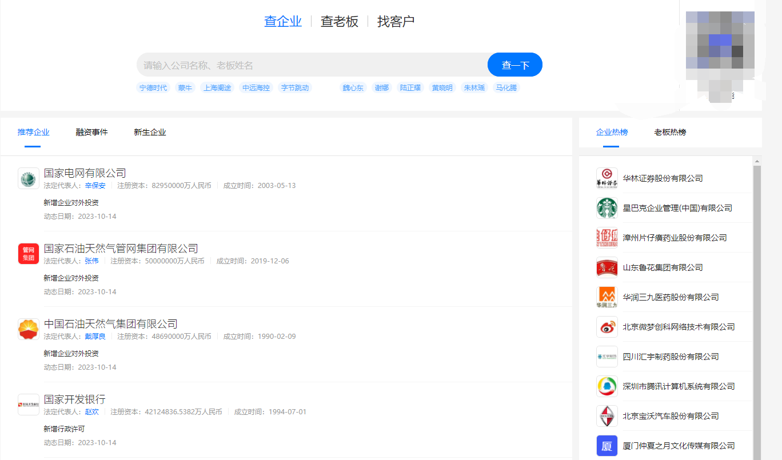Click the 陆正耀 person tag
The width and height of the screenshot is (782, 460).
[x=410, y=88]
